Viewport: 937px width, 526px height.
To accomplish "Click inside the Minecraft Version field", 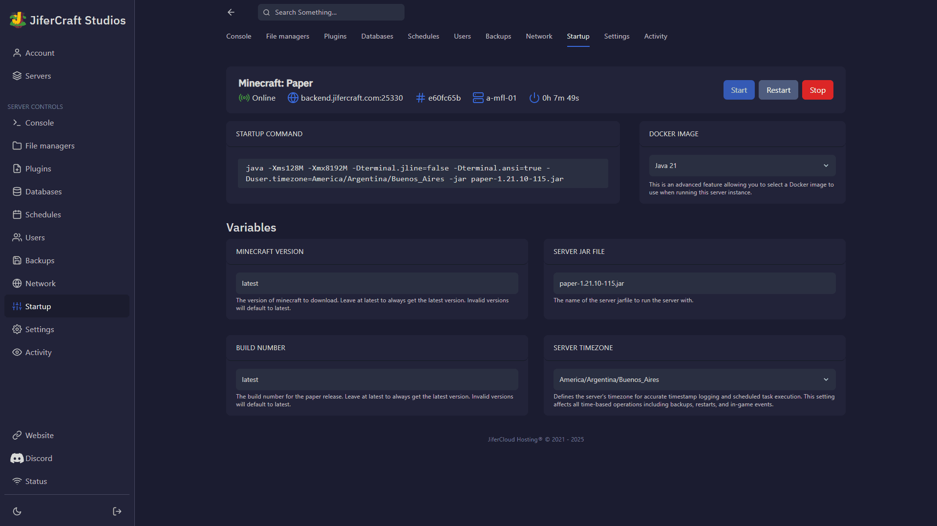I will click(376, 283).
